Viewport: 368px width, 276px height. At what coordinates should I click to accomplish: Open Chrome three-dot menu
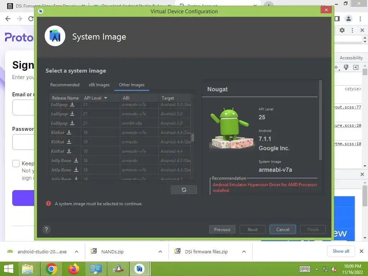click(360, 19)
